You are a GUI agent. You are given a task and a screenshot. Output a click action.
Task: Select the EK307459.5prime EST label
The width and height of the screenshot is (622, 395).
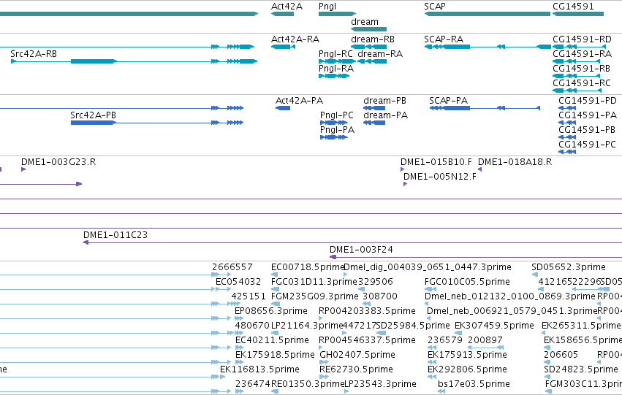(x=494, y=326)
